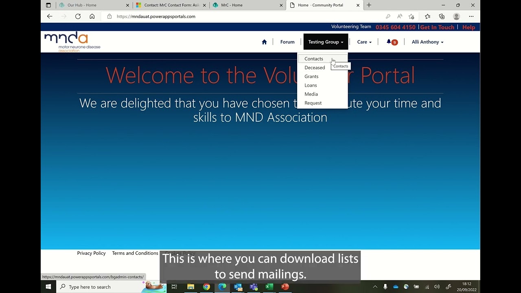Open File Explorer from the taskbar
The image size is (521, 293).
pos(190,287)
